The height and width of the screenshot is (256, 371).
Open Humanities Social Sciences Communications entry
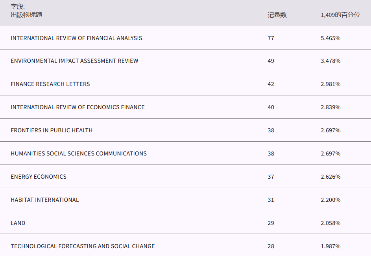pyautogui.click(x=79, y=154)
